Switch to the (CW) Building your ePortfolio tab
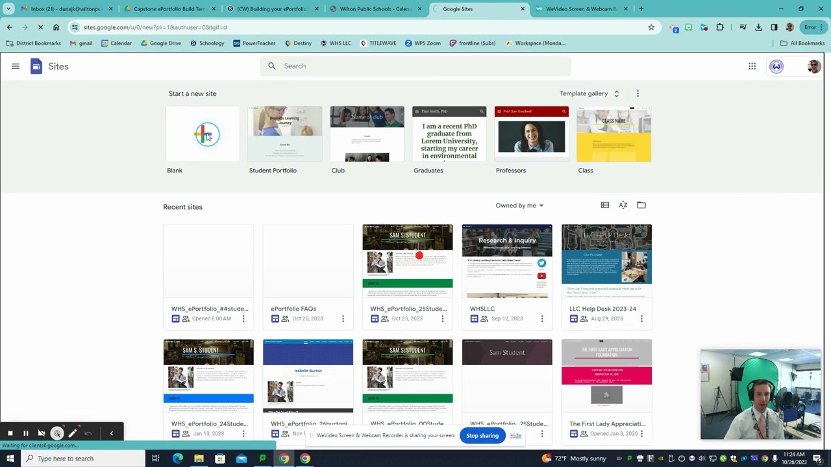 click(x=272, y=9)
